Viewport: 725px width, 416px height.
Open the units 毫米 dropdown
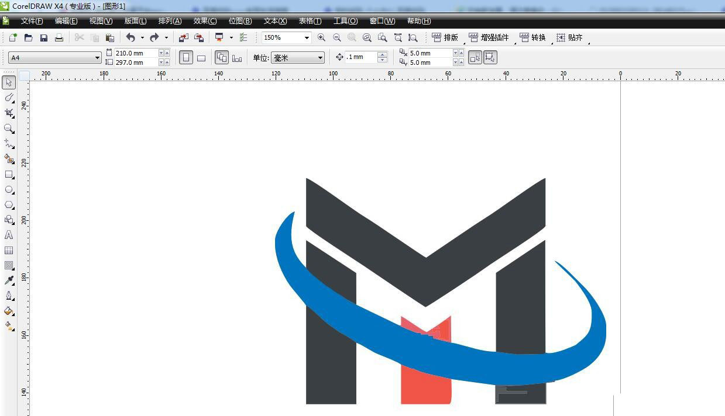tap(320, 58)
